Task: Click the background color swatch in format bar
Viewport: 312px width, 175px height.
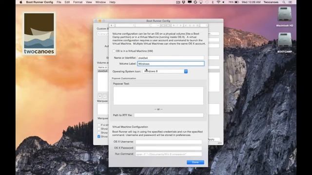Action: (168, 25)
